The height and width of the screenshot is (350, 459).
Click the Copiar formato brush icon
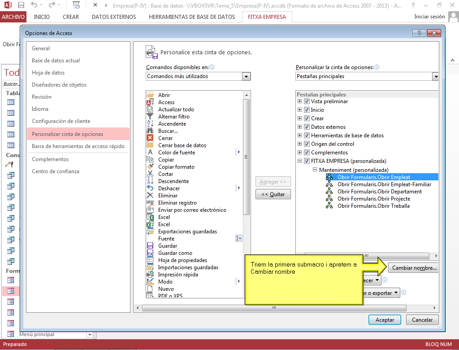pos(150,166)
